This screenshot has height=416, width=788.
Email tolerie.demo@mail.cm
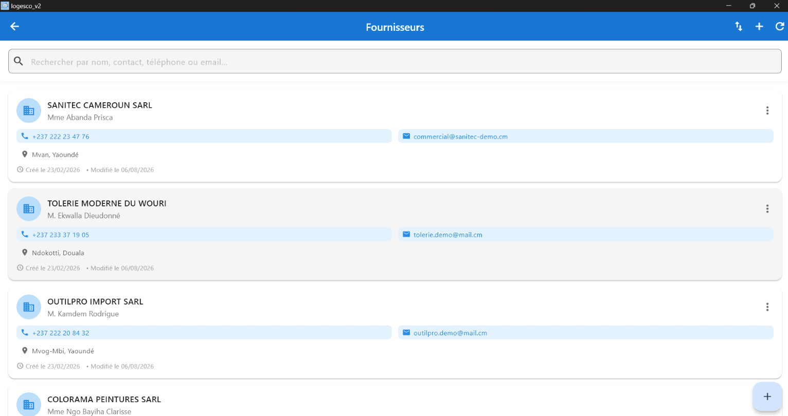[586, 234]
